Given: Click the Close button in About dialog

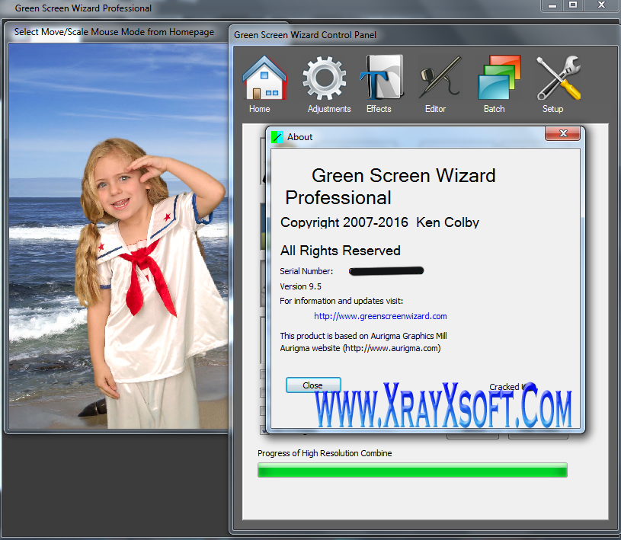Looking at the screenshot, I should (x=313, y=385).
